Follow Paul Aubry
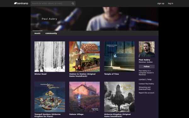The image size is (189, 118). 147,66
